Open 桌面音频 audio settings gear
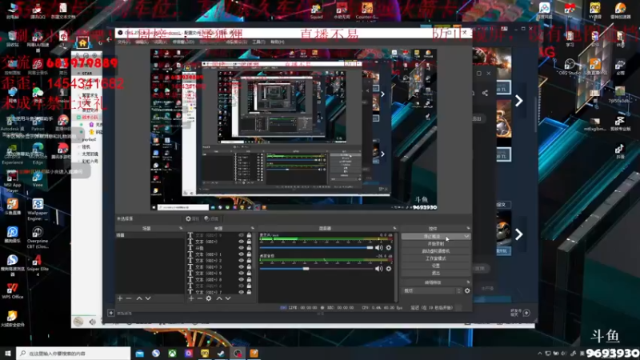The height and width of the screenshot is (360, 640). 389,269
